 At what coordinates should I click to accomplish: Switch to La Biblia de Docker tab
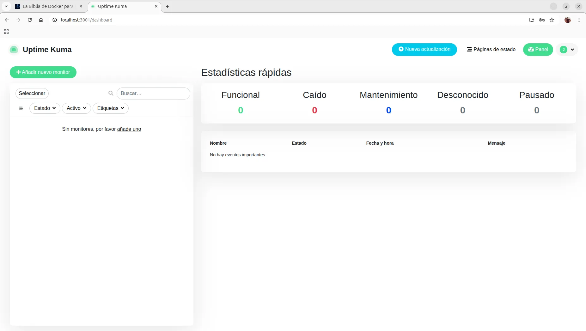pyautogui.click(x=47, y=6)
